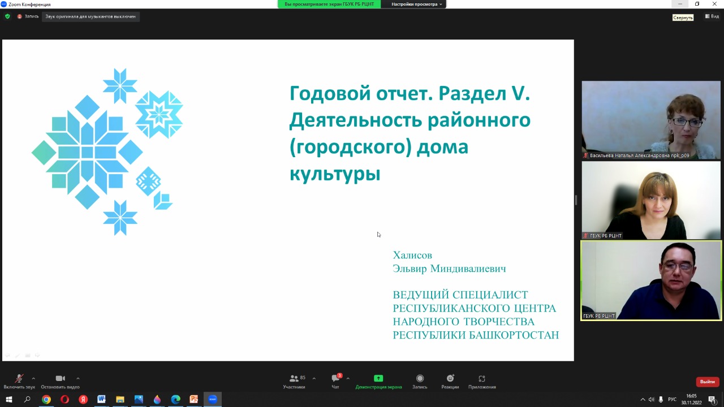
Task: Launch Google Chrome from taskbar
Action: click(46, 400)
